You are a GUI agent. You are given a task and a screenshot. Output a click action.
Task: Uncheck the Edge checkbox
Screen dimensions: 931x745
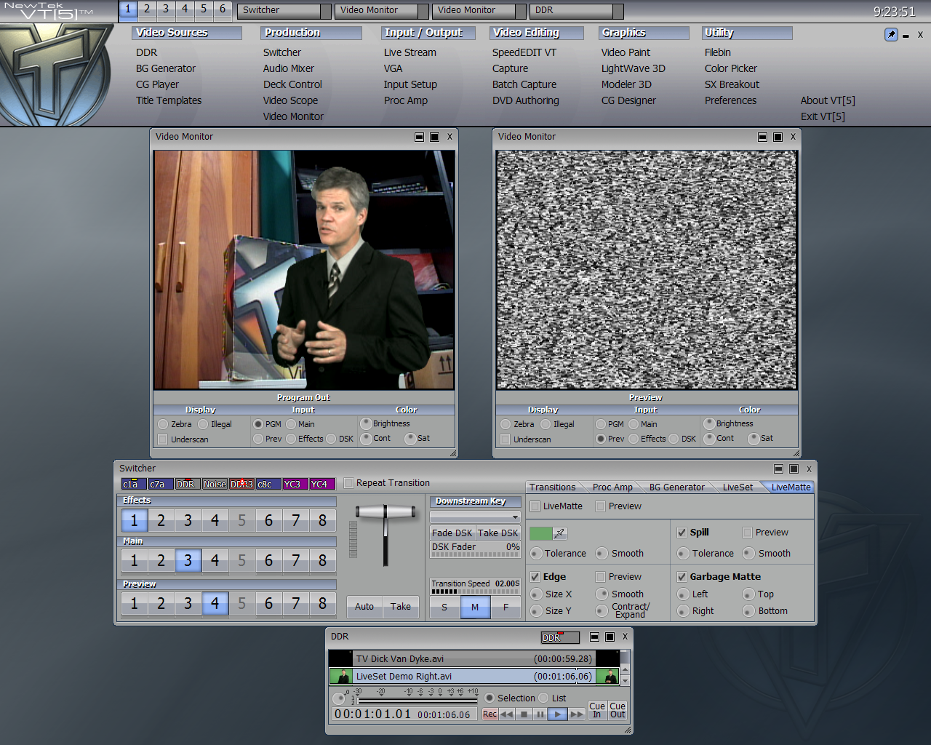[x=535, y=577]
